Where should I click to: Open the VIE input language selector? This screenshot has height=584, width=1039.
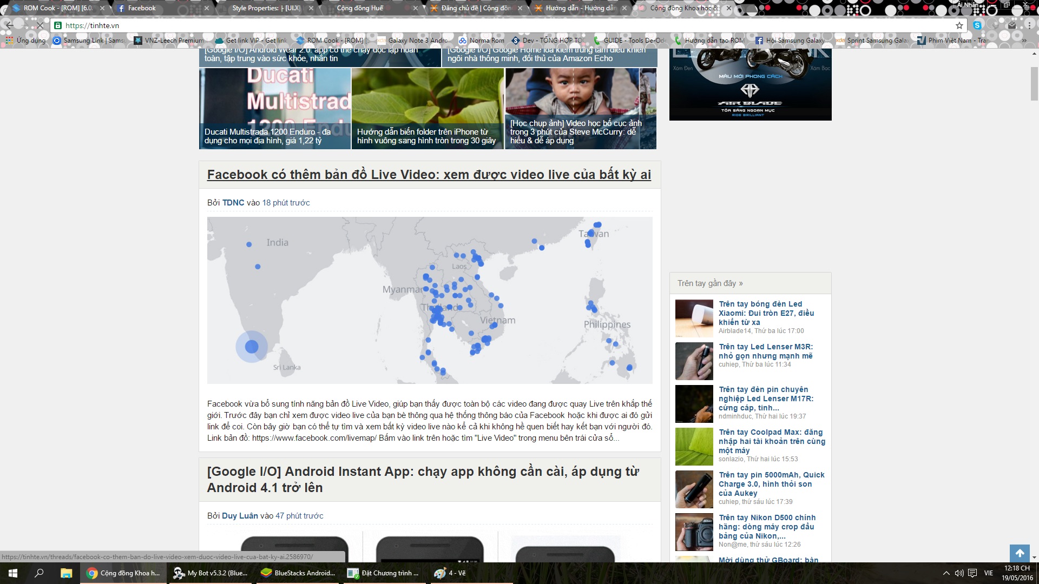[x=989, y=573]
